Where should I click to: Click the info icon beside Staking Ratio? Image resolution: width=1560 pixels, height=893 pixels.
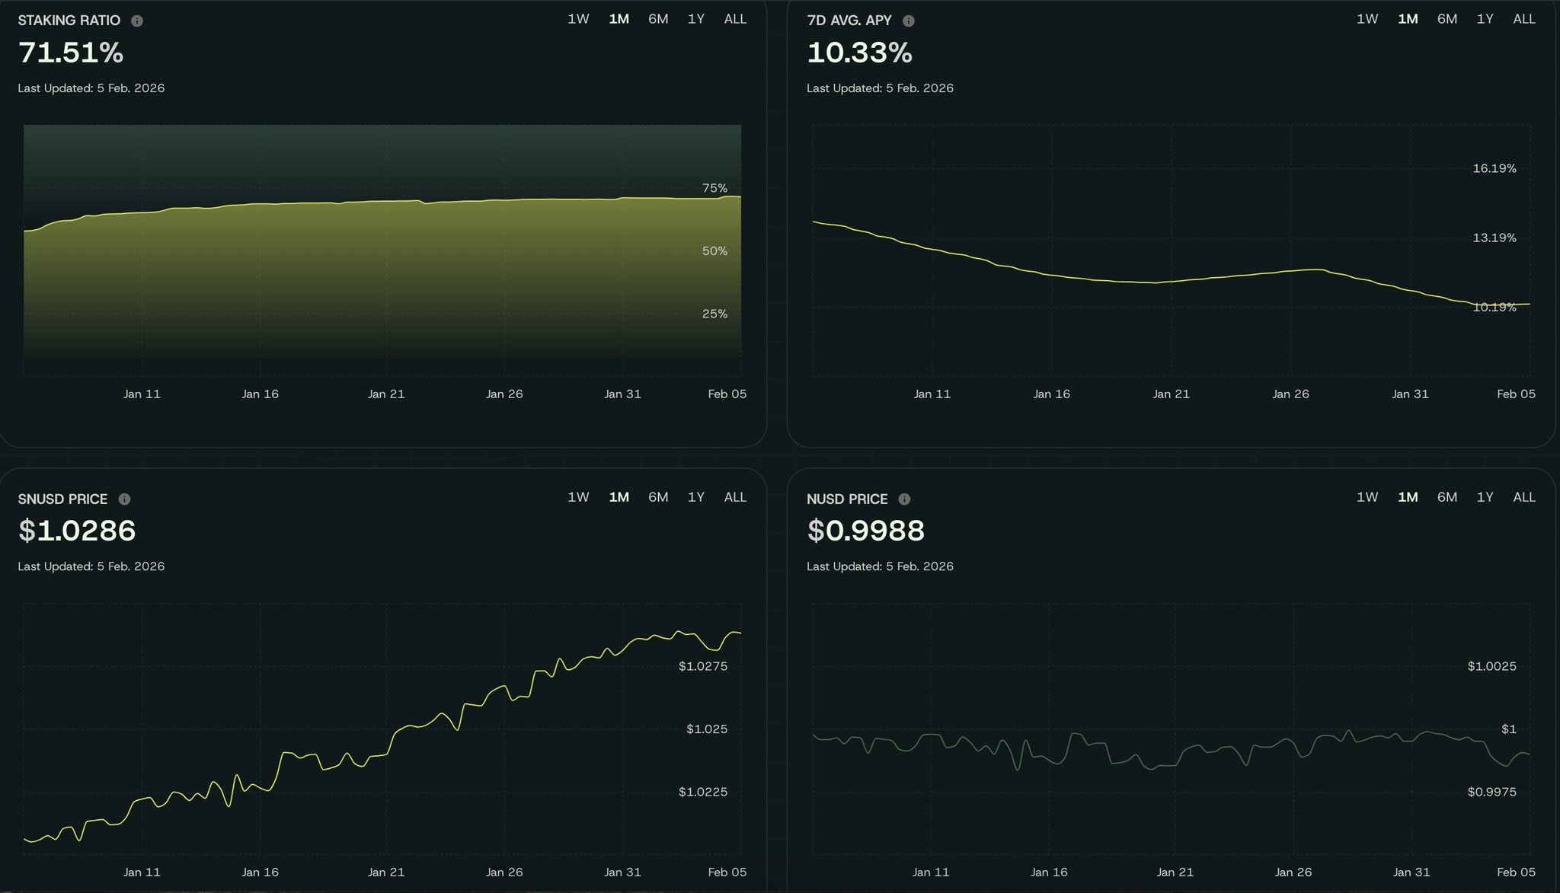(x=137, y=21)
